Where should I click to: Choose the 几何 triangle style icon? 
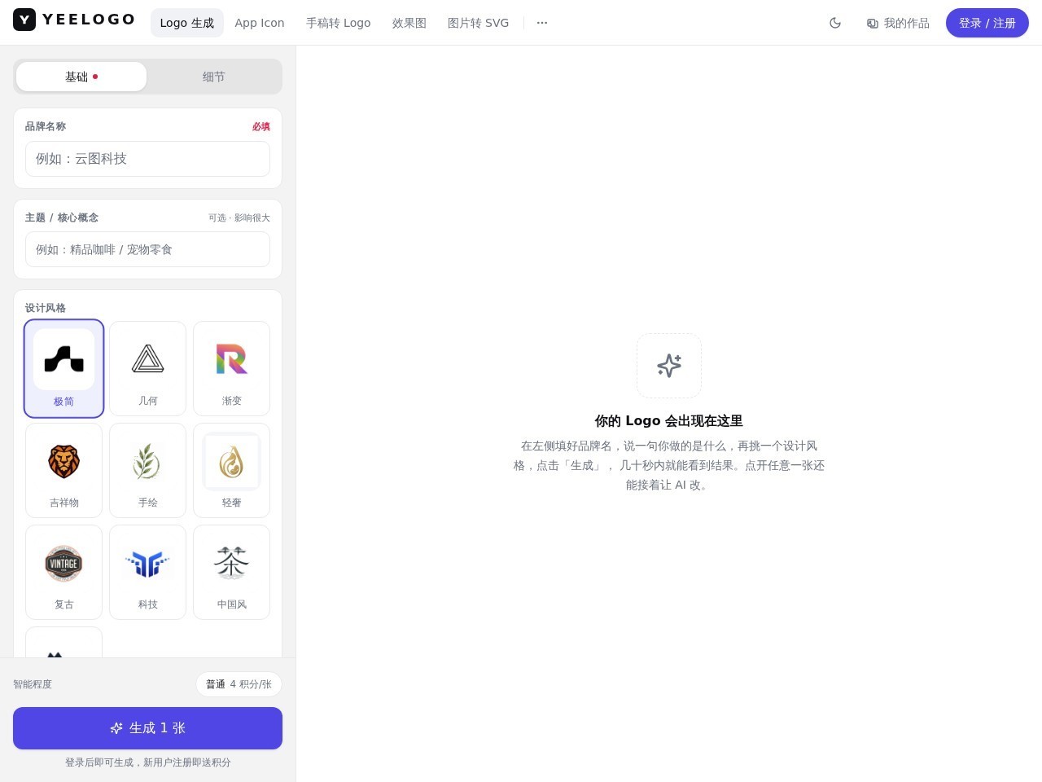[x=147, y=368]
